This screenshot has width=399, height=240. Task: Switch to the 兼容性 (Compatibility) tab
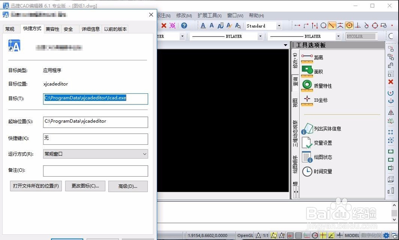point(52,29)
